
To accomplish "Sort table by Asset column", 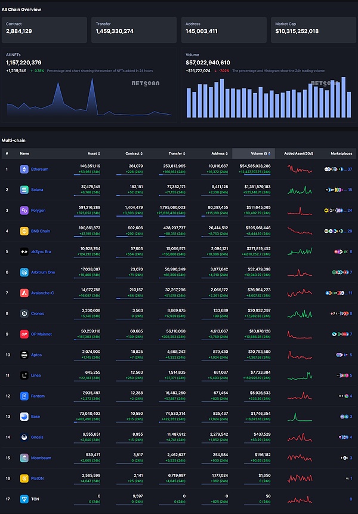I will tap(98, 153).
